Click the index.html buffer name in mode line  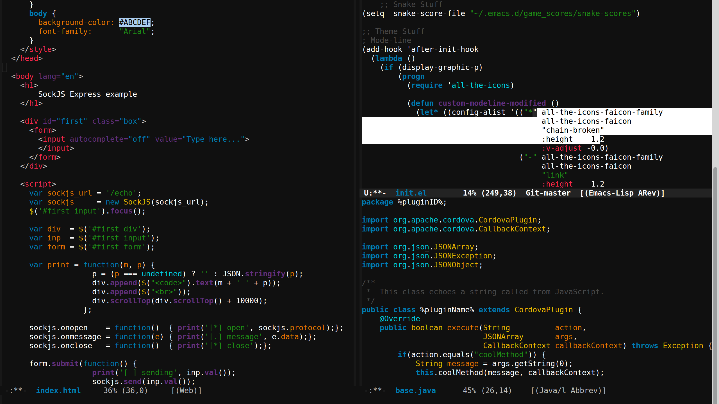[58, 390]
